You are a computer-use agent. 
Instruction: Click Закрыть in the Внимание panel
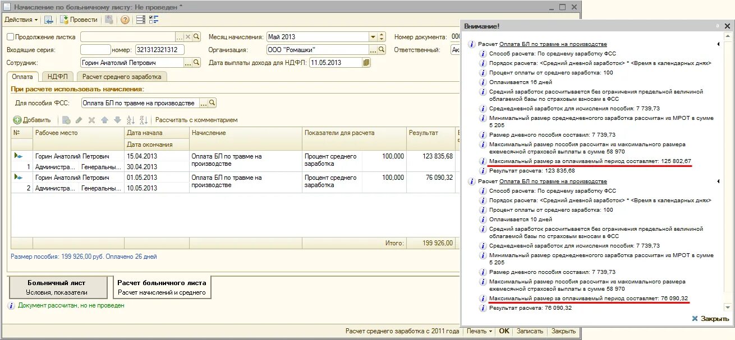click(710, 319)
